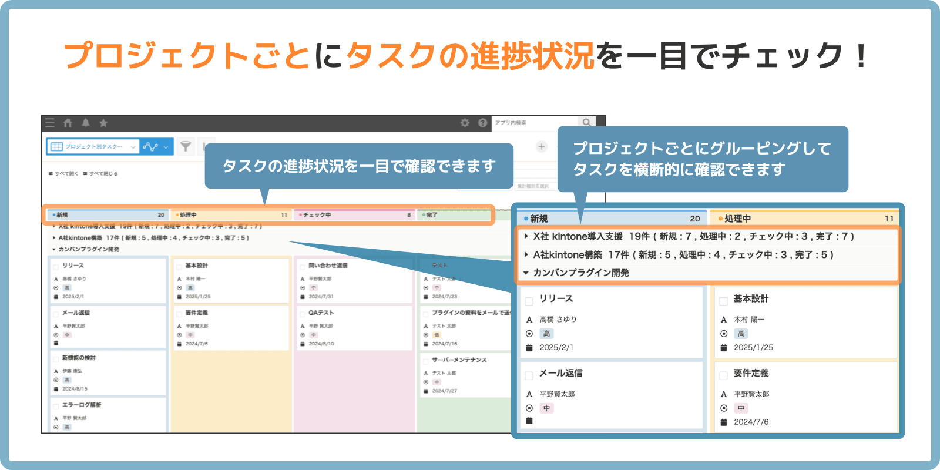Click assignee icon beside 伊藤 康弘
The height and width of the screenshot is (470, 940).
point(56,371)
